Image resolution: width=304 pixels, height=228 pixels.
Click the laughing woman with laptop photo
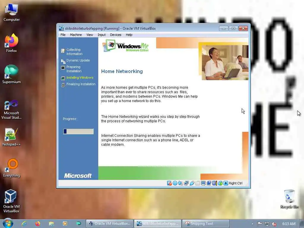coord(225,62)
